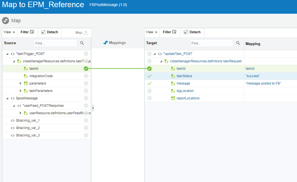Image resolution: width=297 pixels, height=182 pixels.
Task: Click the Source panel Detach icon
Action: pos(43,32)
